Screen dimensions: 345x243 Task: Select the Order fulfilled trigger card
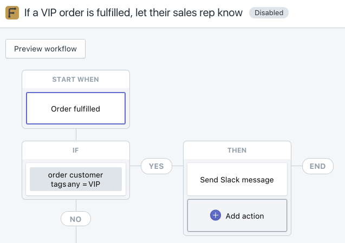[76, 109]
